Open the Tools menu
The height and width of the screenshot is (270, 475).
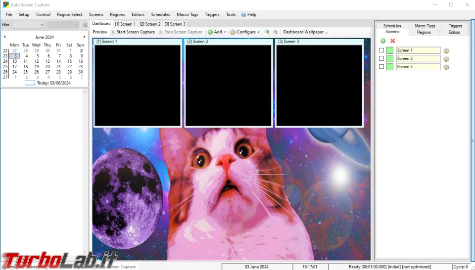[231, 14]
